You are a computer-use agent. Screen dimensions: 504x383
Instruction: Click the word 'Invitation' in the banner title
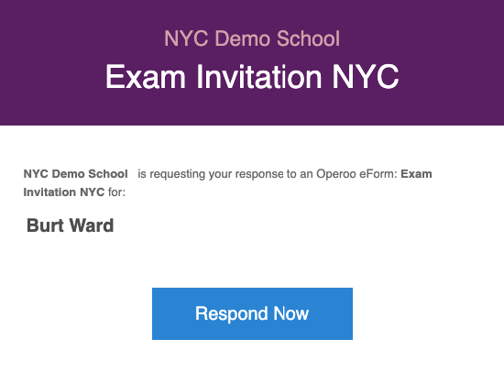coord(259,76)
